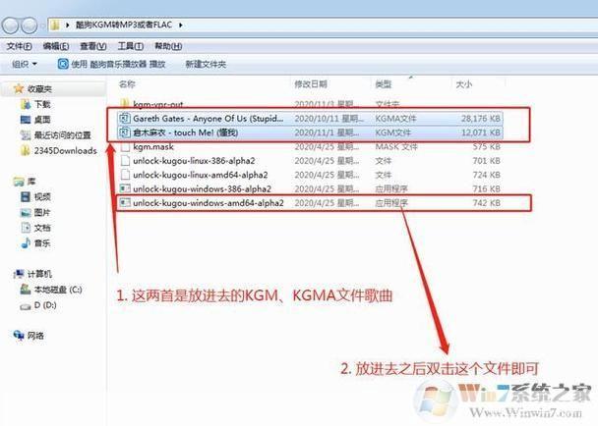Click file name unlock-kugou-linux-386-alpha2
The image size is (598, 426).
tap(194, 161)
